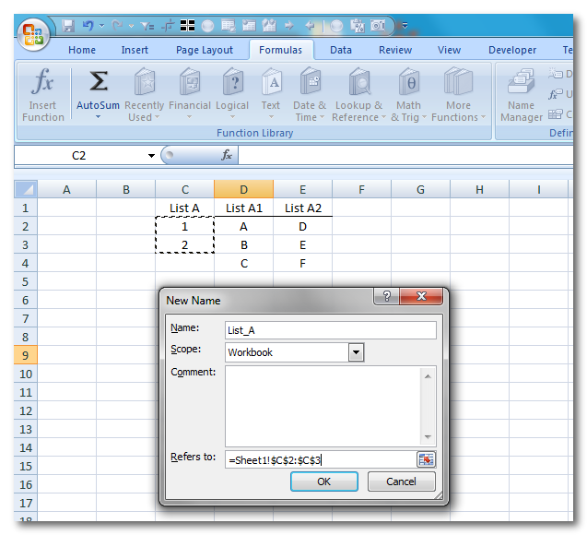This screenshot has height=535, width=587.
Task: Switch to the Page Layout tab
Action: point(205,50)
